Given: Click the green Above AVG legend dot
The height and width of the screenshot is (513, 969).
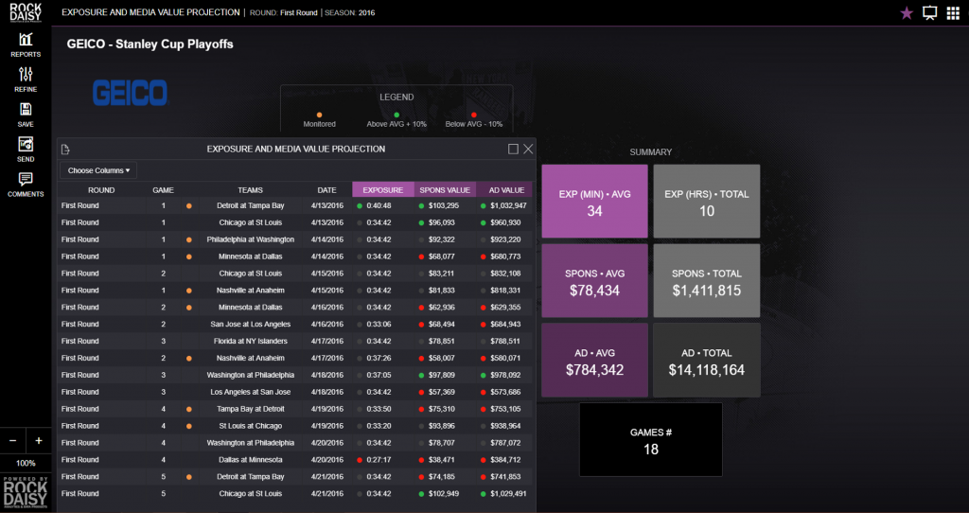Looking at the screenshot, I should [x=396, y=115].
